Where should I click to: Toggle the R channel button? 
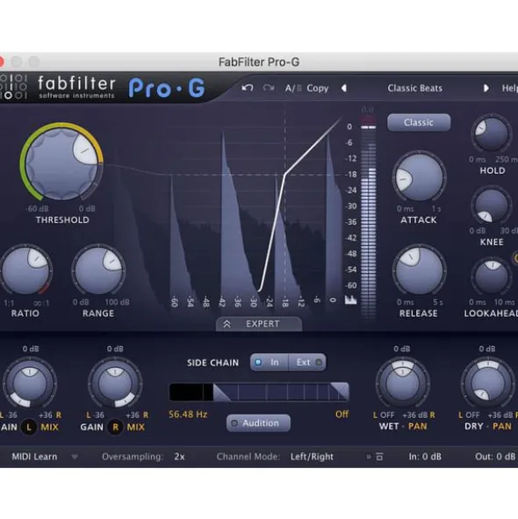tap(115, 427)
